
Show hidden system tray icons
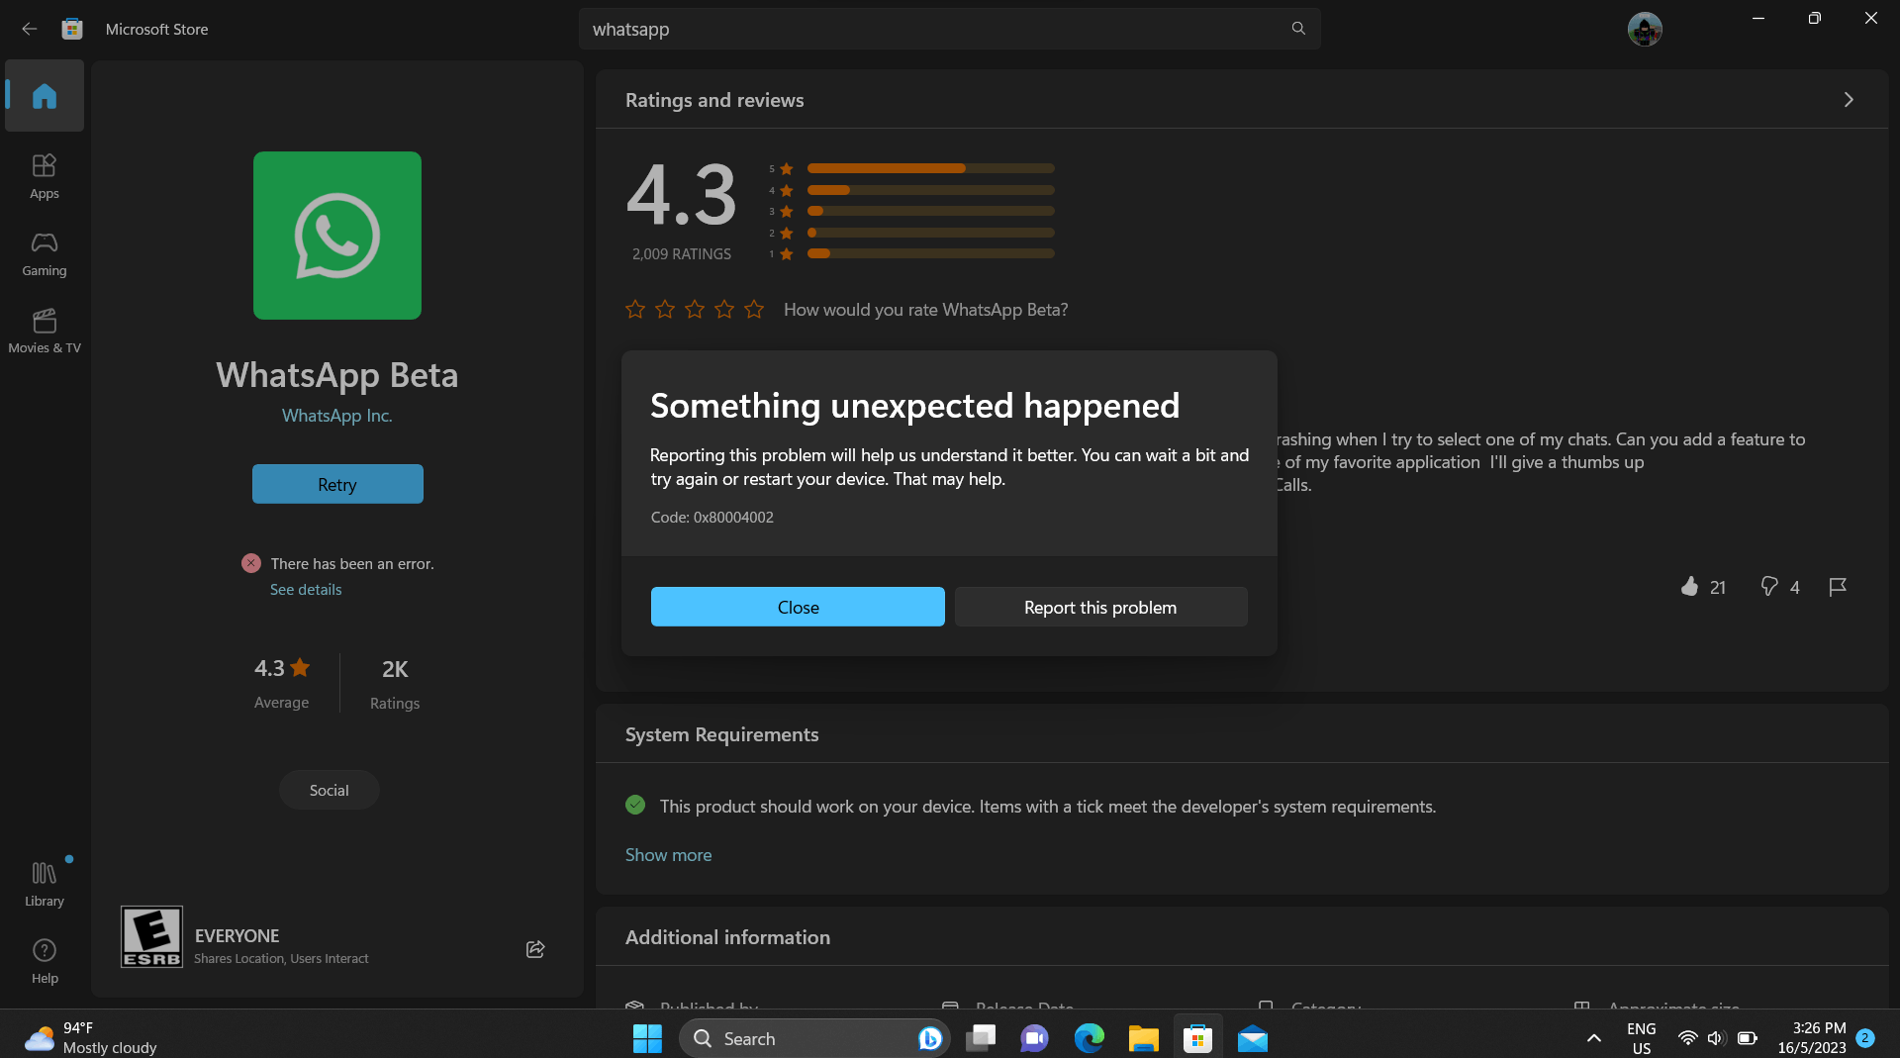(1593, 1038)
